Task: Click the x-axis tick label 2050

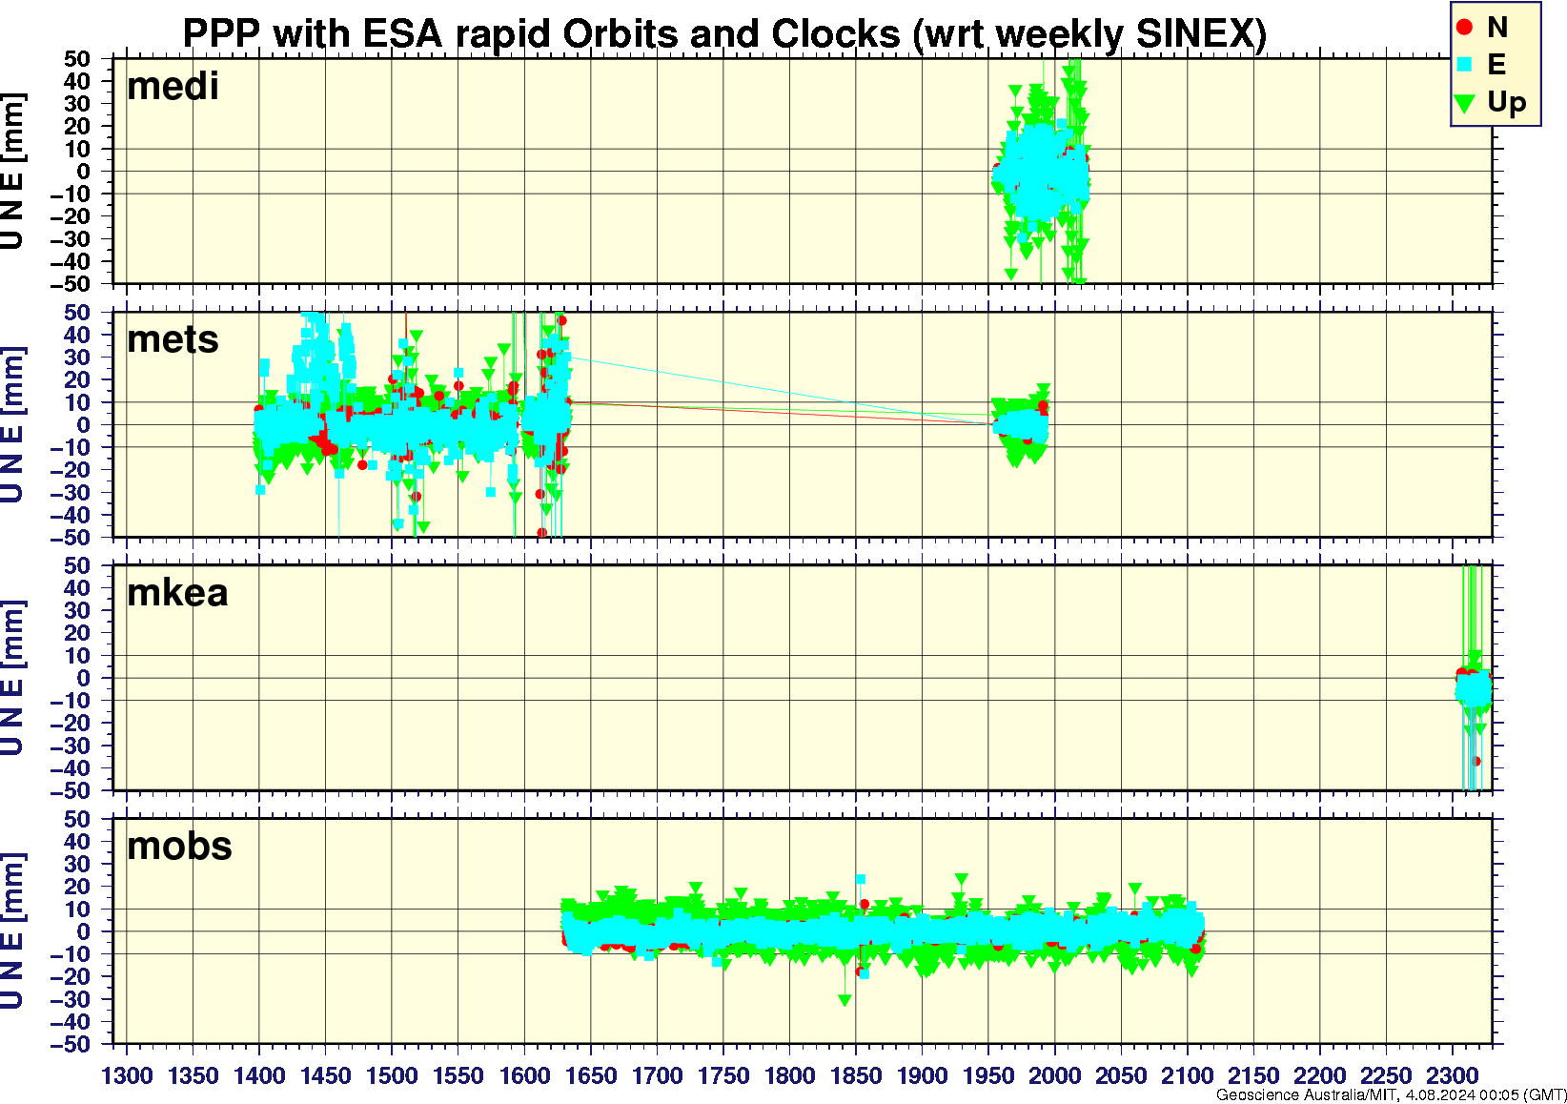Action: pyautogui.click(x=1121, y=1076)
